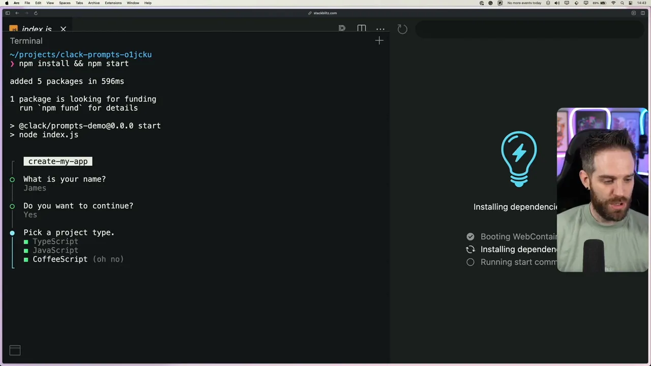Open the editor more actions menu

[380, 29]
